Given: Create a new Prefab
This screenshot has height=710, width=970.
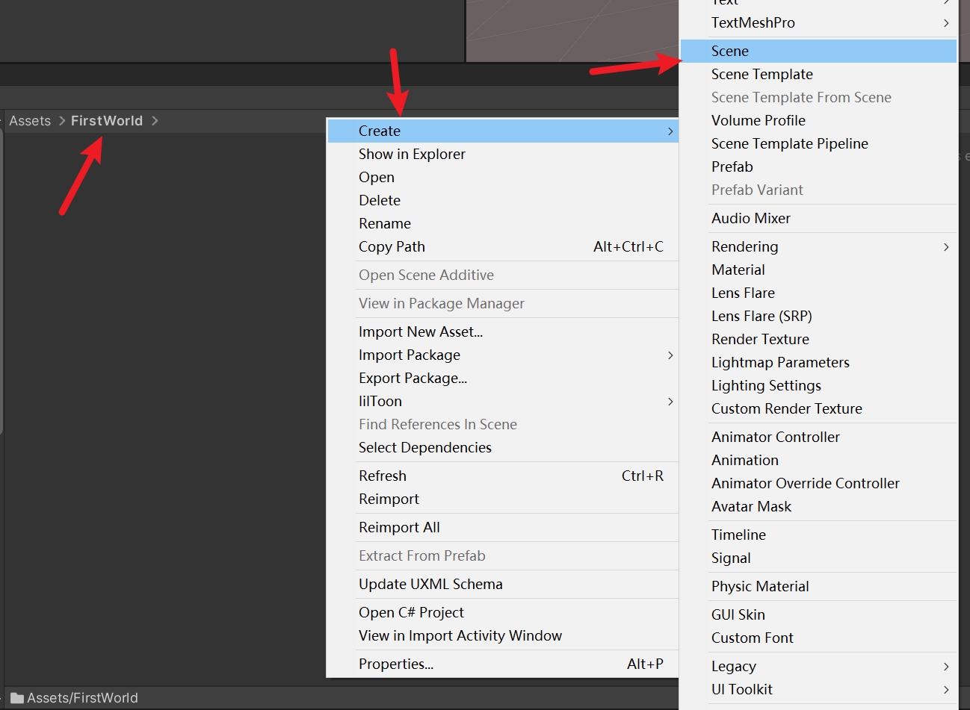Looking at the screenshot, I should tap(819, 166).
